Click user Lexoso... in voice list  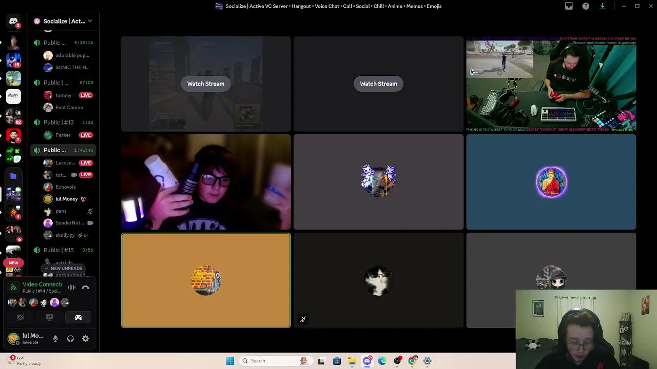click(69, 163)
